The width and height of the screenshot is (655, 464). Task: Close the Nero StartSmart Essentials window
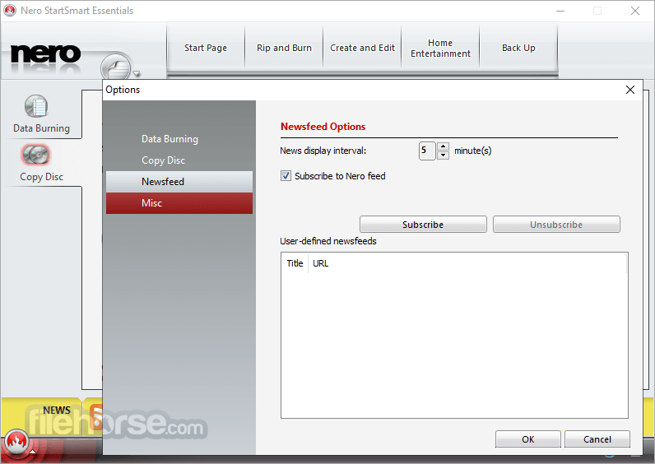pyautogui.click(x=635, y=11)
